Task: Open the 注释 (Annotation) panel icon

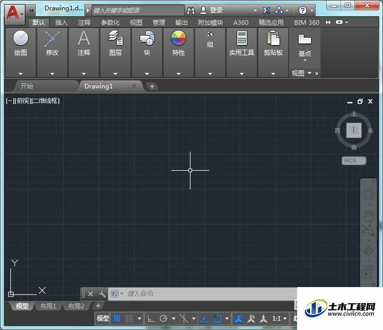Action: pos(84,39)
